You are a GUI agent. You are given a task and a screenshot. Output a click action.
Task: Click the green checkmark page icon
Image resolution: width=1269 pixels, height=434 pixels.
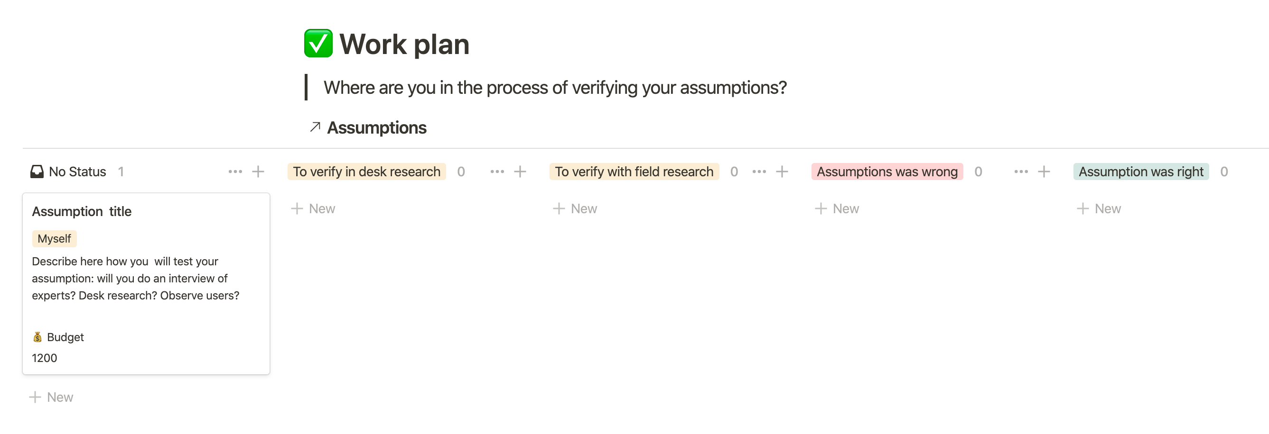coord(318,43)
